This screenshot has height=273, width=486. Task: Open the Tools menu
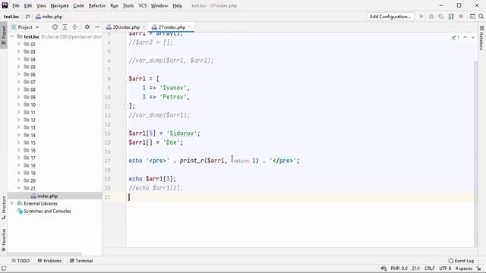pos(128,5)
